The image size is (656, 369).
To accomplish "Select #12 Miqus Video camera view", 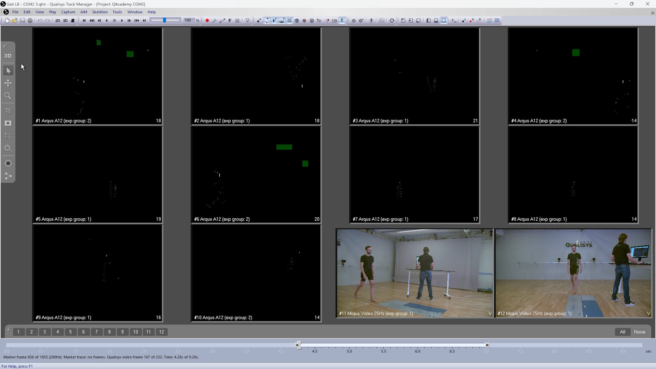I will (574, 273).
